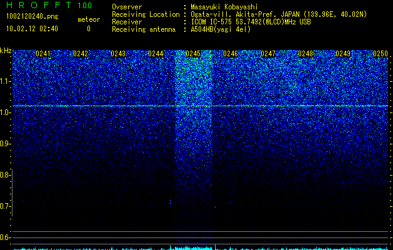Viewport: 393px width, 250px height.
Task: Click time marker 0241
Action: pos(43,54)
